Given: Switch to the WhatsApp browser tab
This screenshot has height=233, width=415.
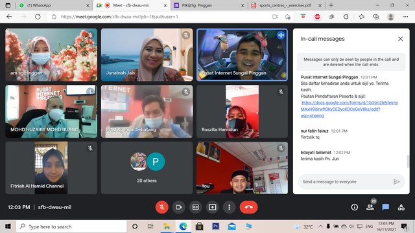Looking at the screenshot, I should pyautogui.click(x=53, y=5).
